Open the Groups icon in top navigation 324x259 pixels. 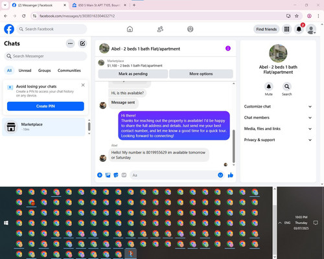click(191, 29)
